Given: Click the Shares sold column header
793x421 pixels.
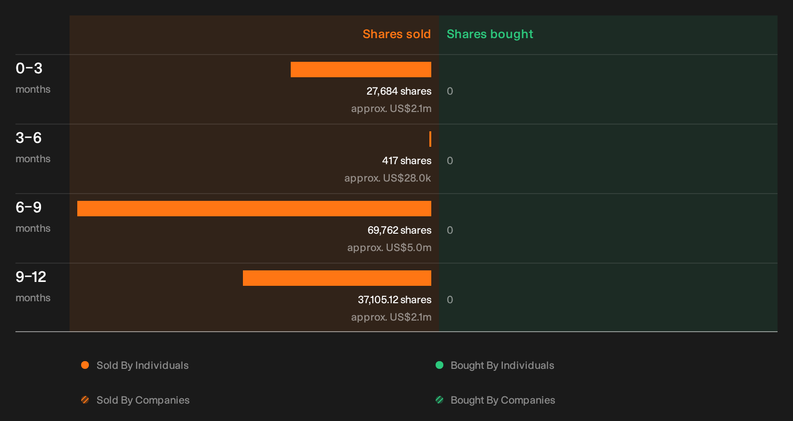Looking at the screenshot, I should 396,34.
